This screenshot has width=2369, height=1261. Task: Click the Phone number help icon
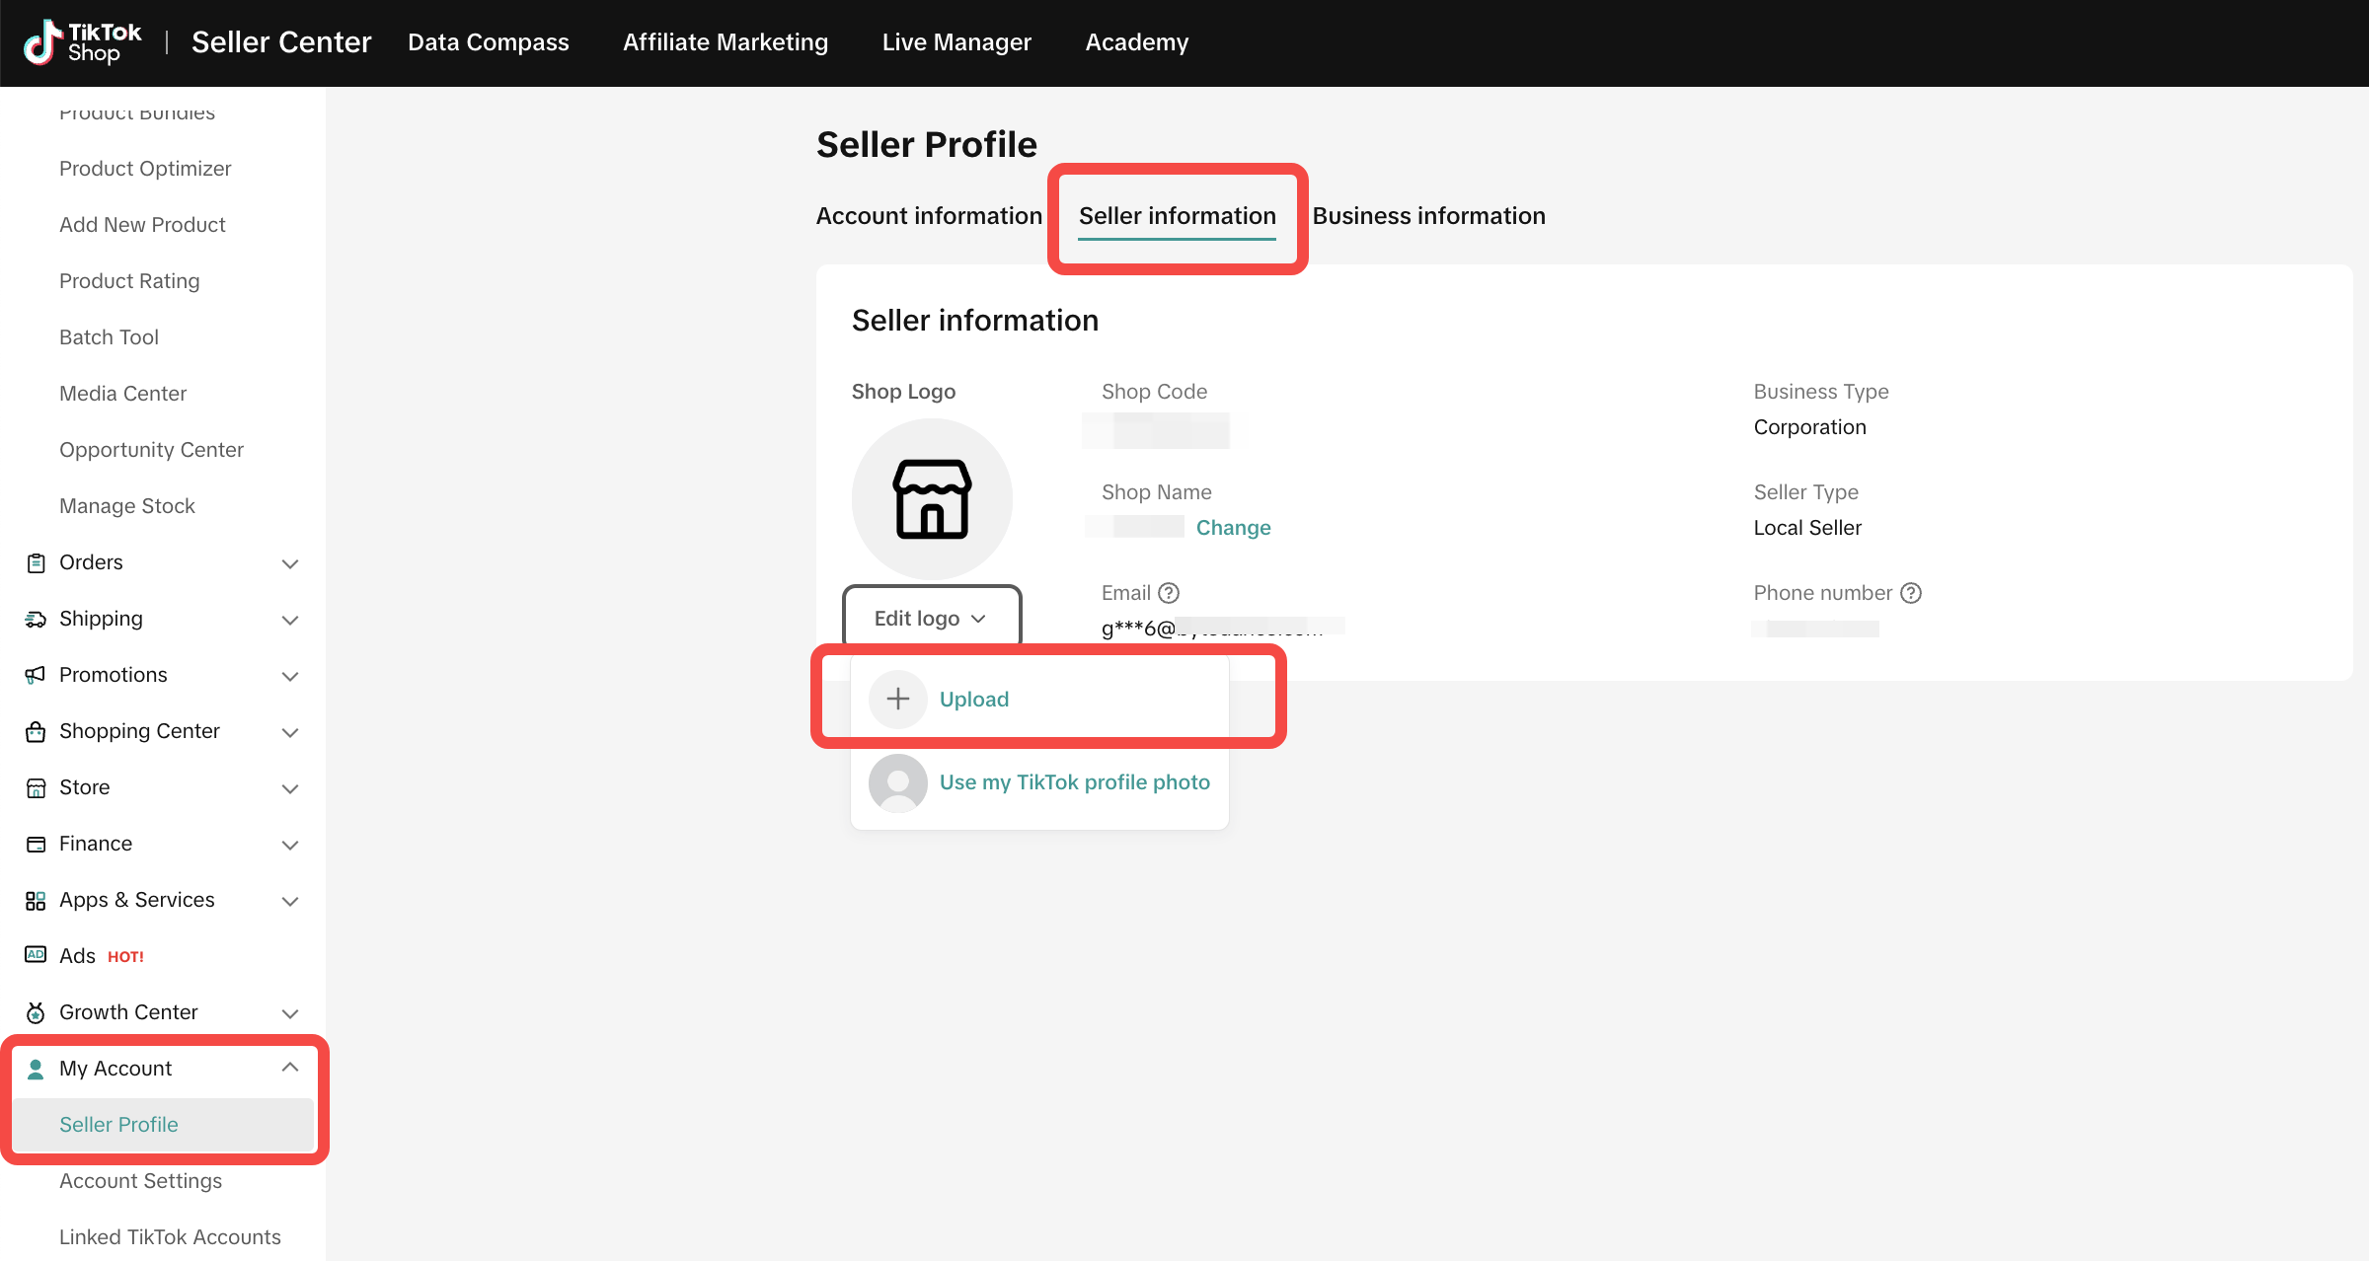pos(1911,593)
